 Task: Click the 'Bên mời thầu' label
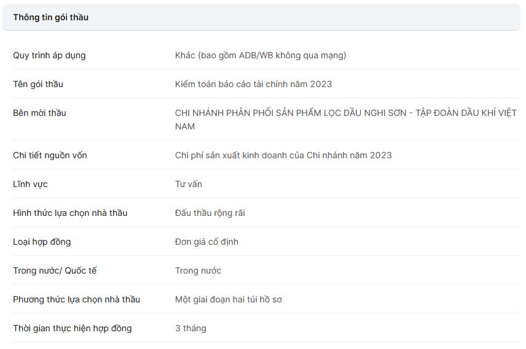point(39,113)
